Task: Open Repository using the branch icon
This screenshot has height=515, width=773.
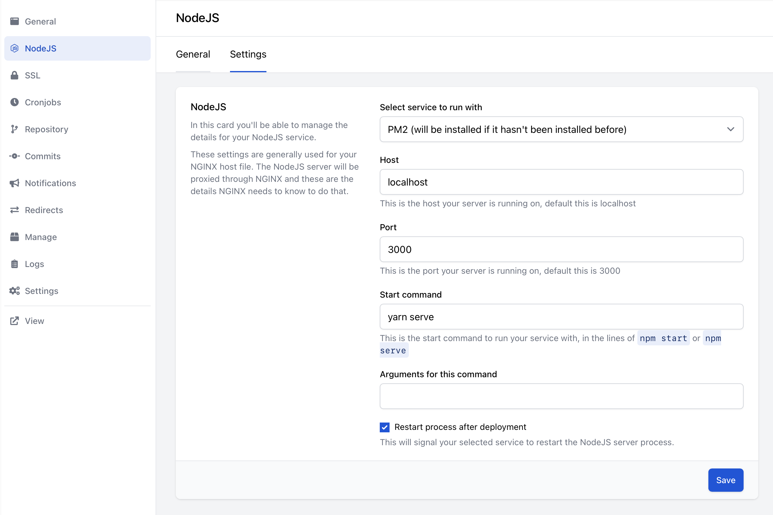Action: [14, 129]
